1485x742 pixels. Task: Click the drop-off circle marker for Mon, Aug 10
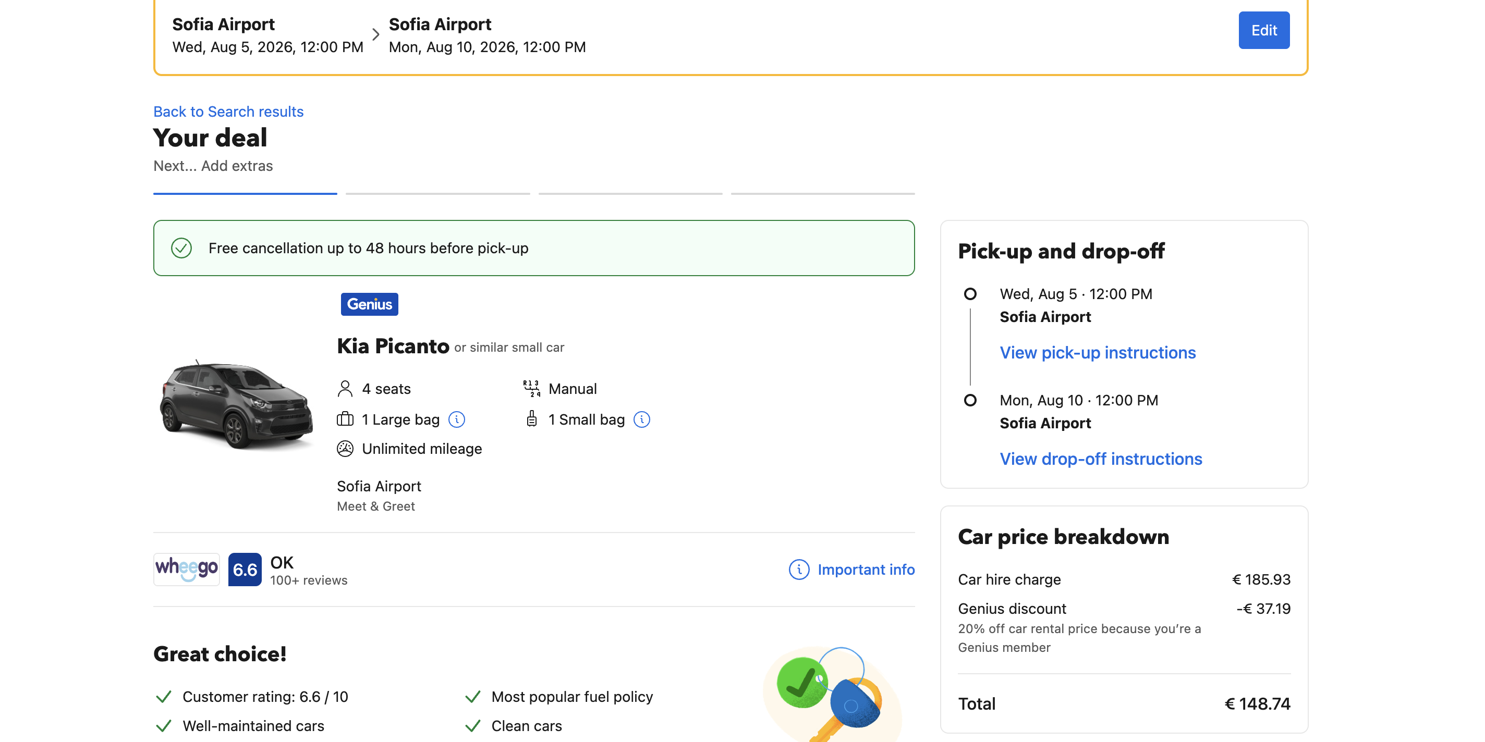970,400
